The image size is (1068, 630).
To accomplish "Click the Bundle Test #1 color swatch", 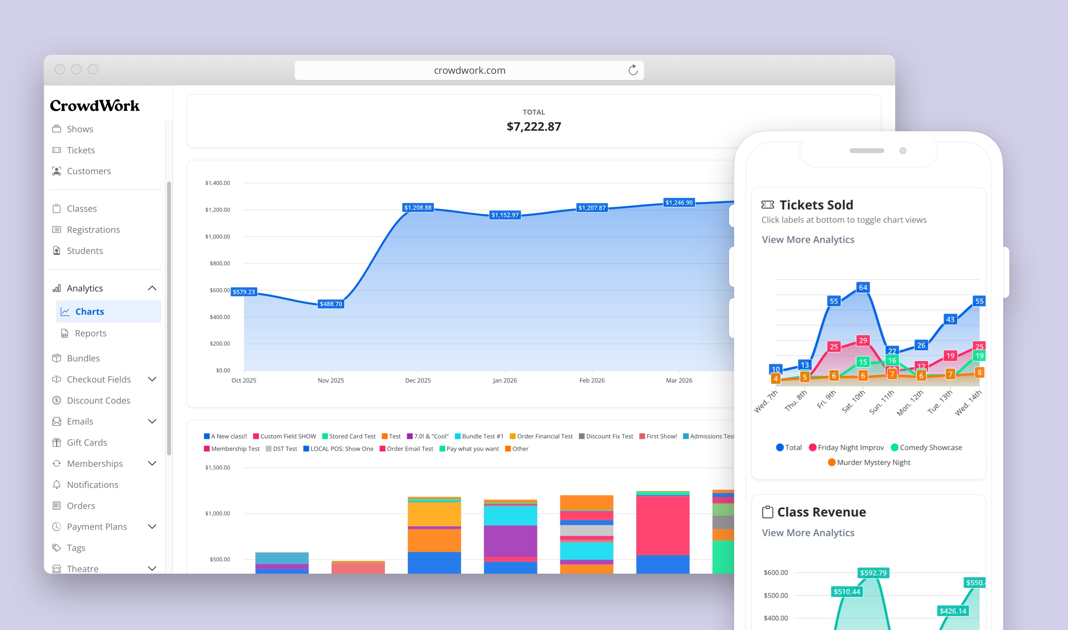I will (x=458, y=436).
